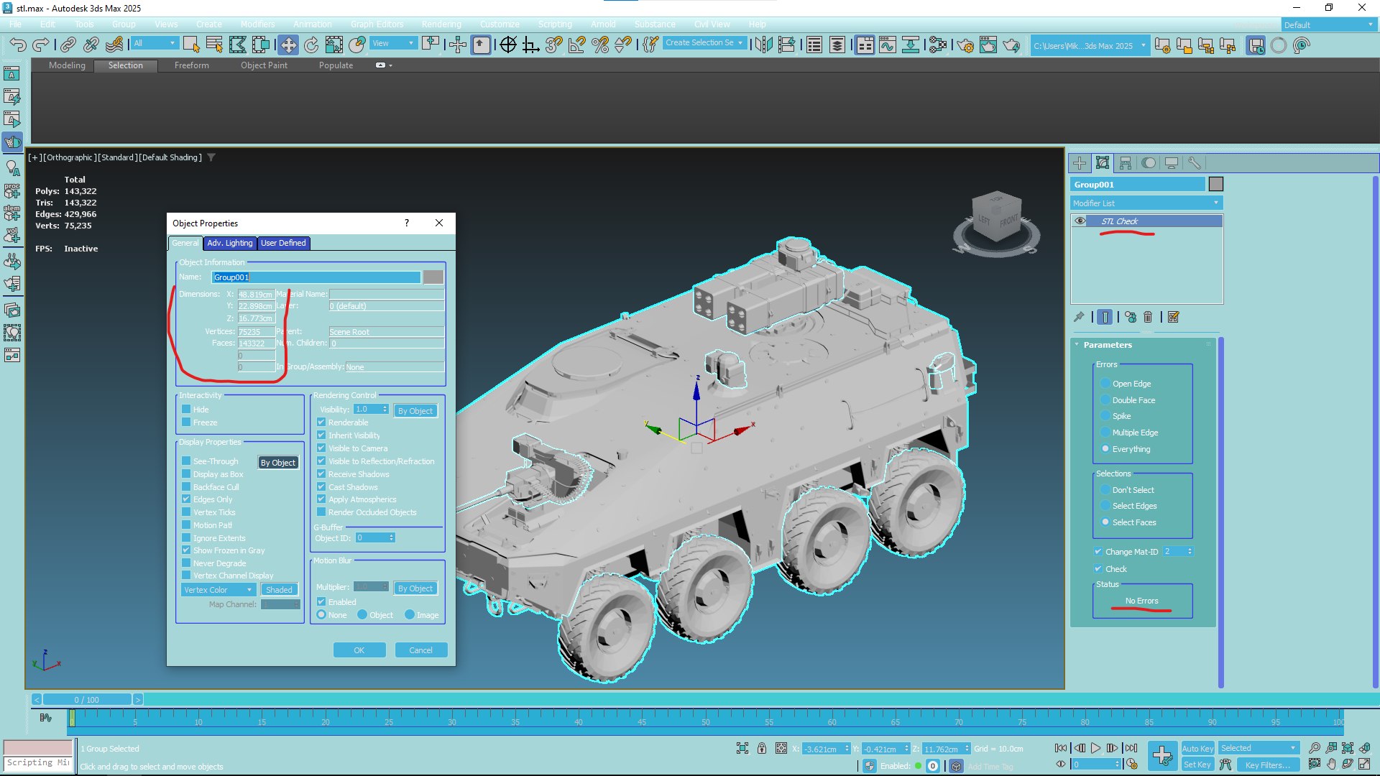Click the Name field in Object Properties

tap(316, 277)
